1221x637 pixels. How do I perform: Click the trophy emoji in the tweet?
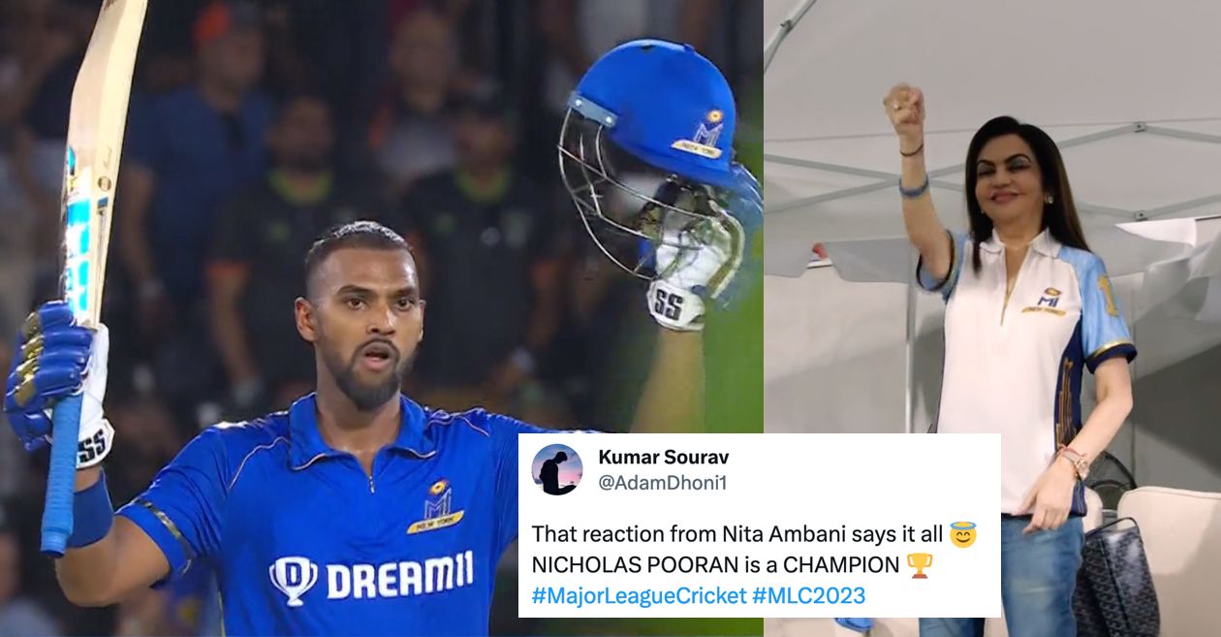(919, 564)
